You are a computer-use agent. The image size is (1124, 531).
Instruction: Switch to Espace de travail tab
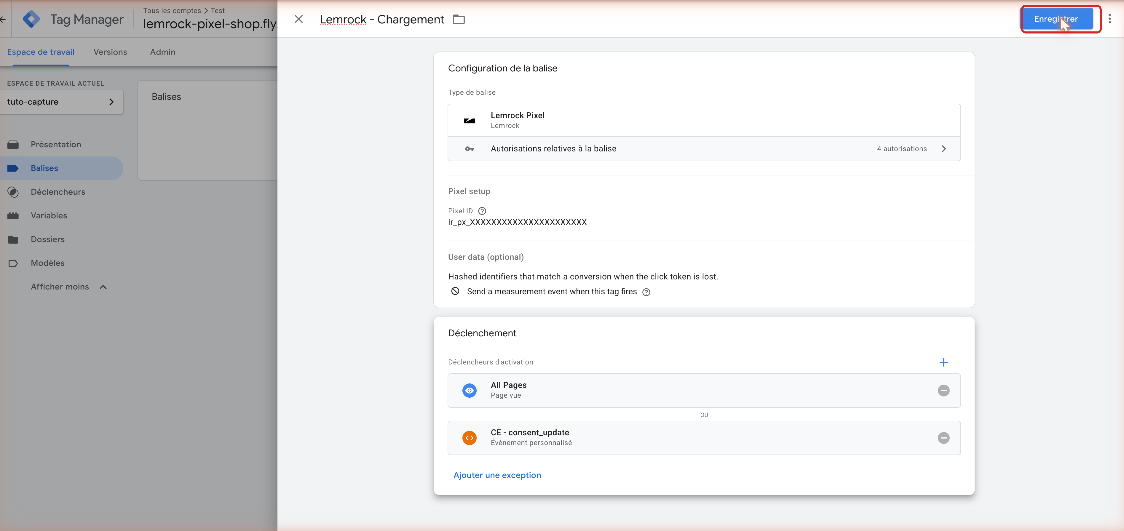[41, 52]
